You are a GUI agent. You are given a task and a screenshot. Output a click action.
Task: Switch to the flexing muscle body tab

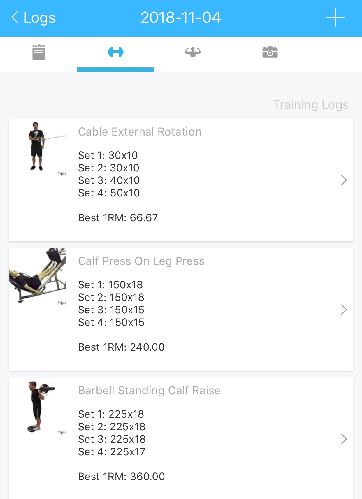[x=193, y=52]
